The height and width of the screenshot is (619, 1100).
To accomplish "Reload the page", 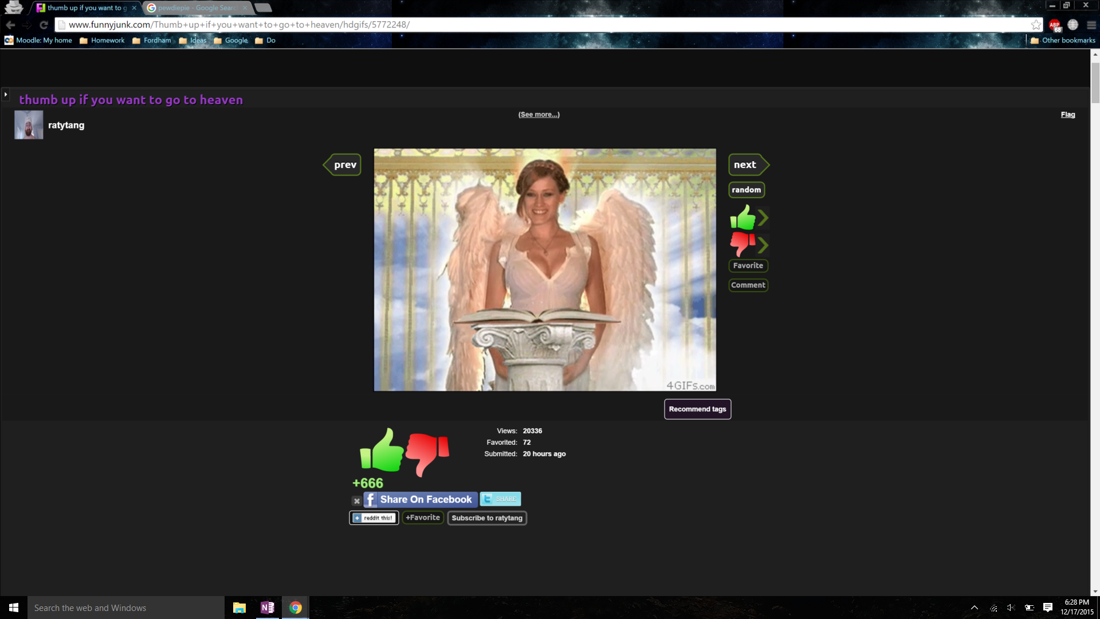I will (44, 25).
